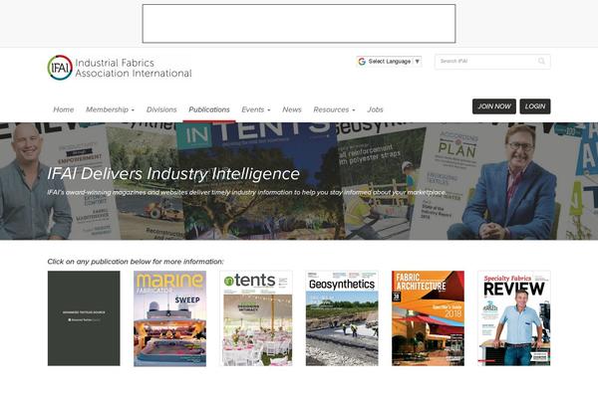
Task: Click the empty banner ad box
Action: 299,24
